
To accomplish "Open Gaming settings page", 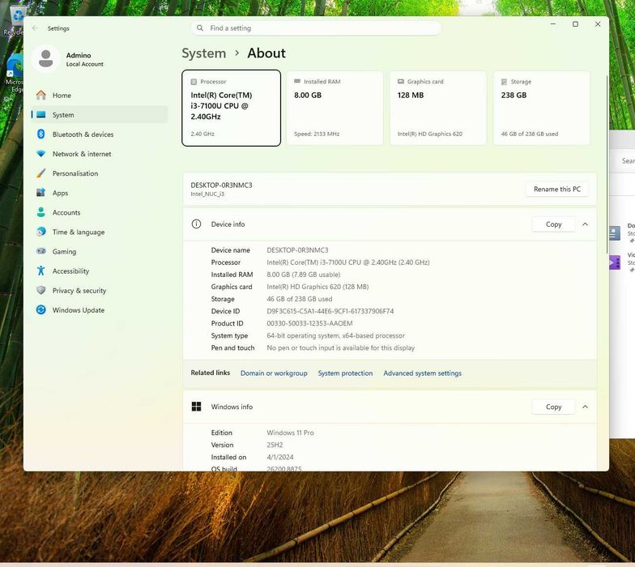I will point(99,251).
